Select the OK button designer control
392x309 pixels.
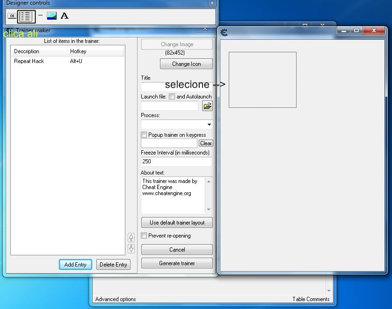coord(12,16)
